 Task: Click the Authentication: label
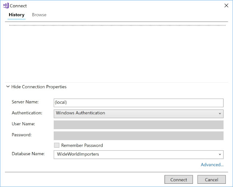click(x=27, y=113)
